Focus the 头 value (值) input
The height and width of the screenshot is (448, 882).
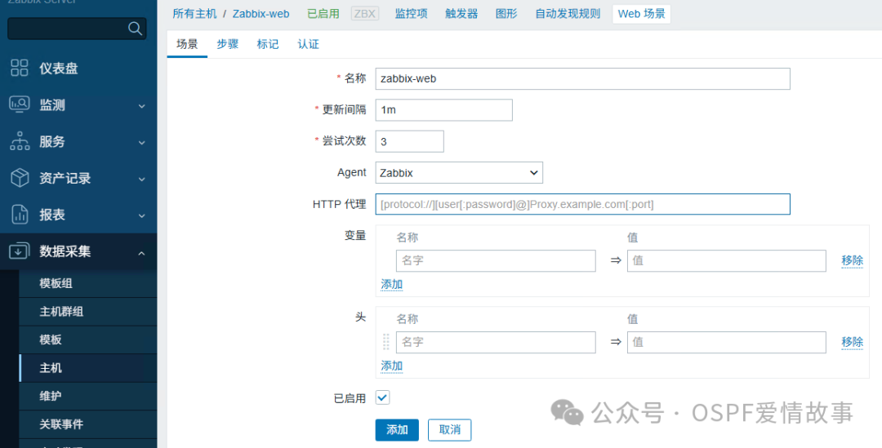click(727, 342)
